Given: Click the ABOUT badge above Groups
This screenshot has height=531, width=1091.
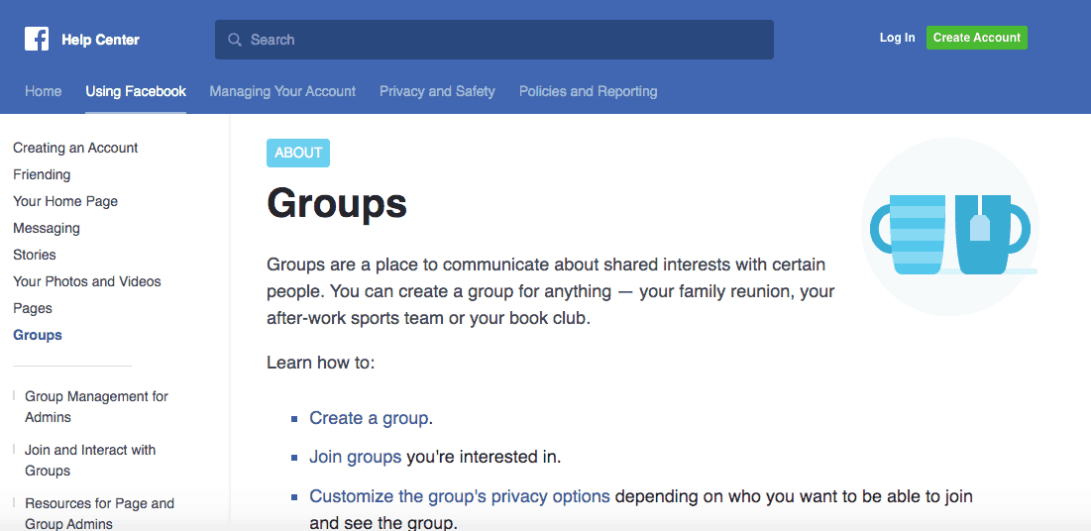Looking at the screenshot, I should (298, 154).
